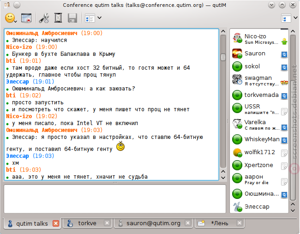This screenshot has width=300, height=234.
Task: Click the bti (19:01) sender name in chat
Action: 11,61
